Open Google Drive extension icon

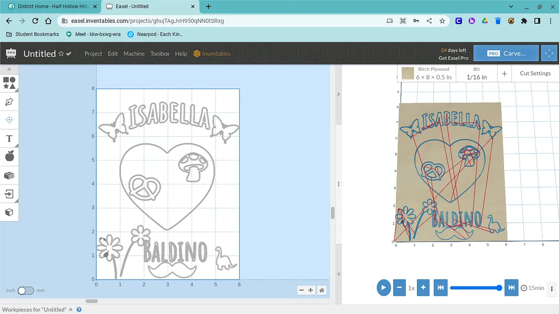coord(484,21)
